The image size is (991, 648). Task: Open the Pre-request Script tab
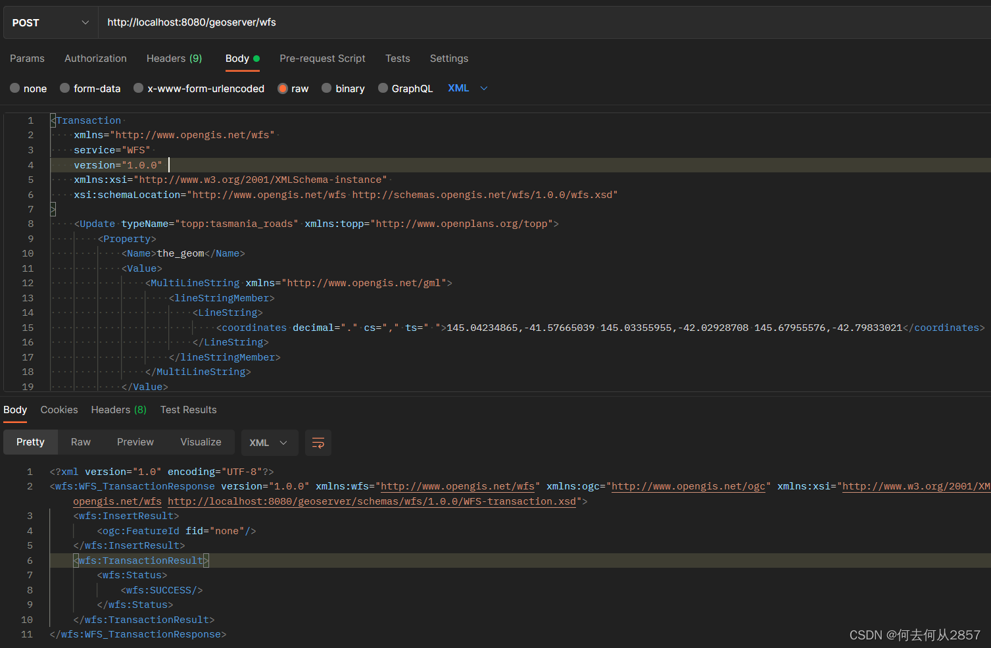coord(322,59)
